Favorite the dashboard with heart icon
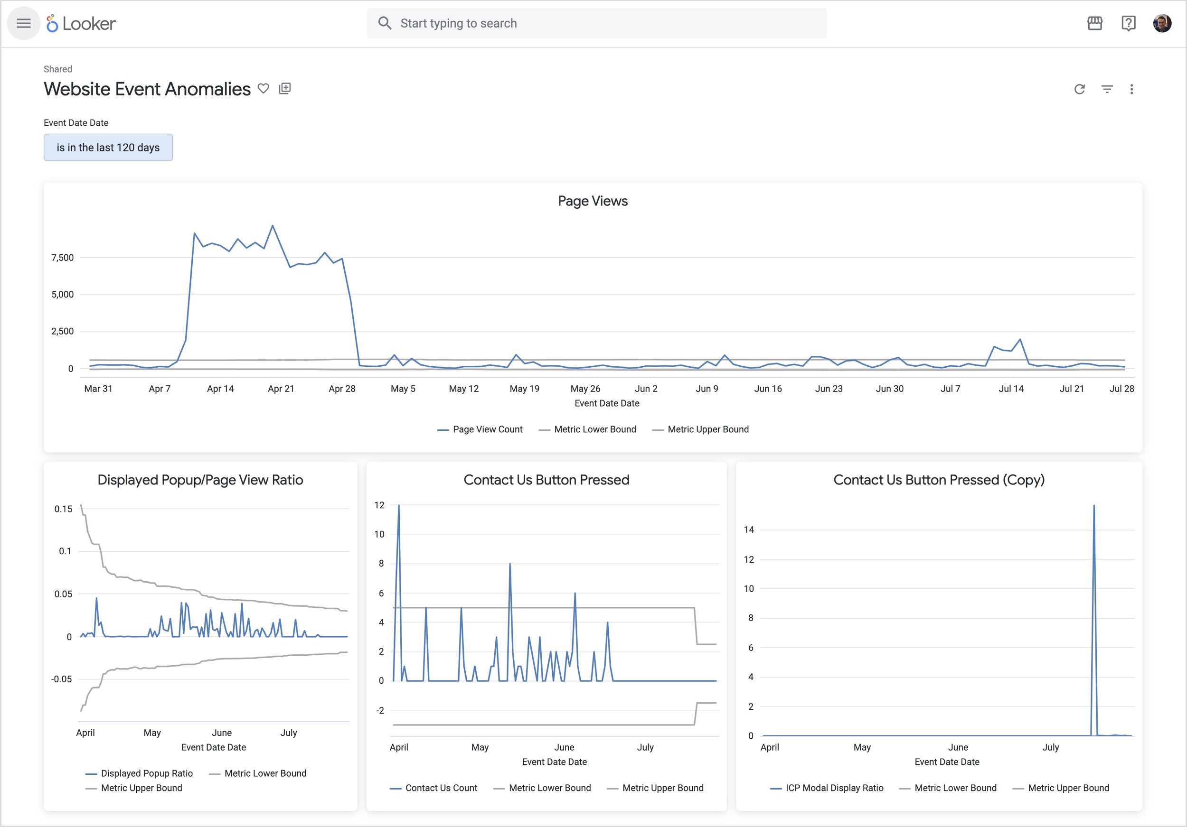Screen dimensions: 1187x827 click(264, 89)
